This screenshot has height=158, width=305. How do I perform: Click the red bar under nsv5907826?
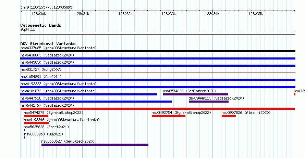click(229, 116)
